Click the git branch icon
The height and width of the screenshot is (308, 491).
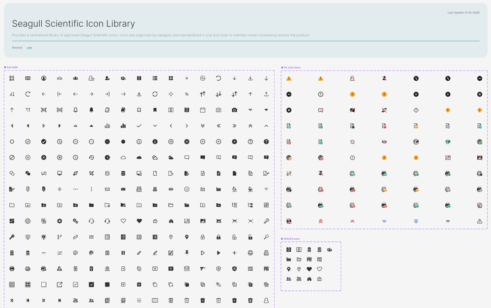pos(59,237)
